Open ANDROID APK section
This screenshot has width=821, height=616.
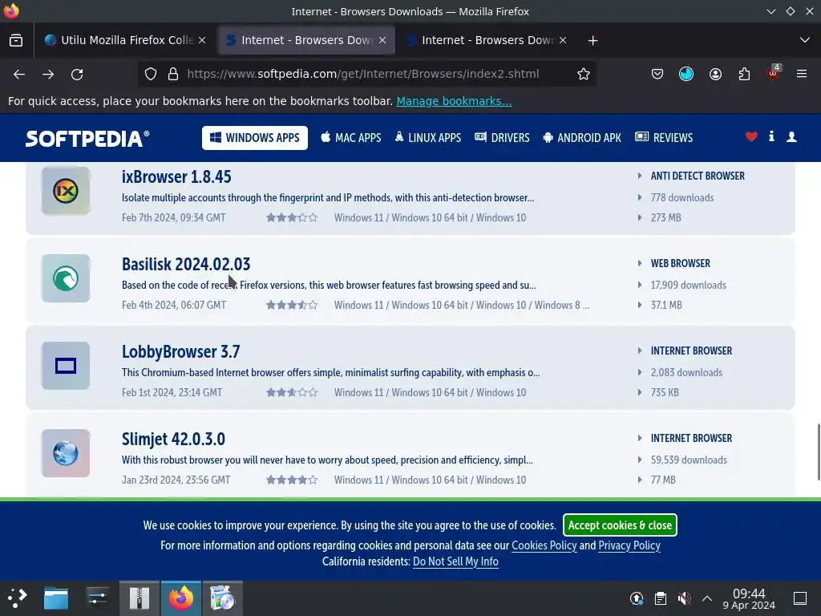[x=582, y=138]
